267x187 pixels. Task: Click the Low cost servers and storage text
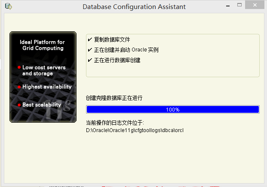pos(44,70)
